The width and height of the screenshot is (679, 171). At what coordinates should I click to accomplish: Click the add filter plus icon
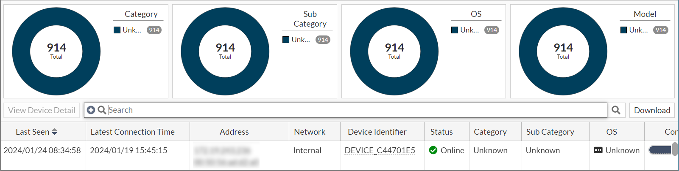tap(91, 110)
